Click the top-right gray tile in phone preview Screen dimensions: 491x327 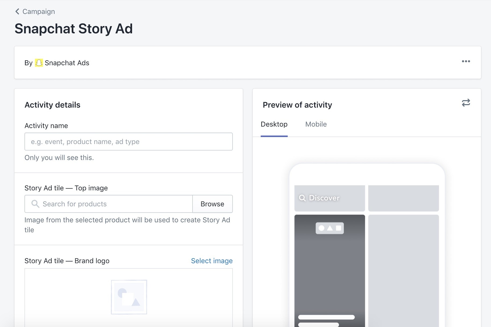403,198
